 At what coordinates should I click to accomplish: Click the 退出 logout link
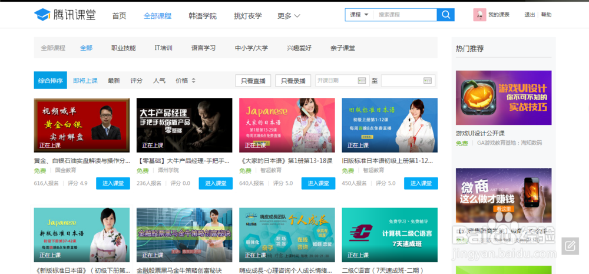click(530, 15)
